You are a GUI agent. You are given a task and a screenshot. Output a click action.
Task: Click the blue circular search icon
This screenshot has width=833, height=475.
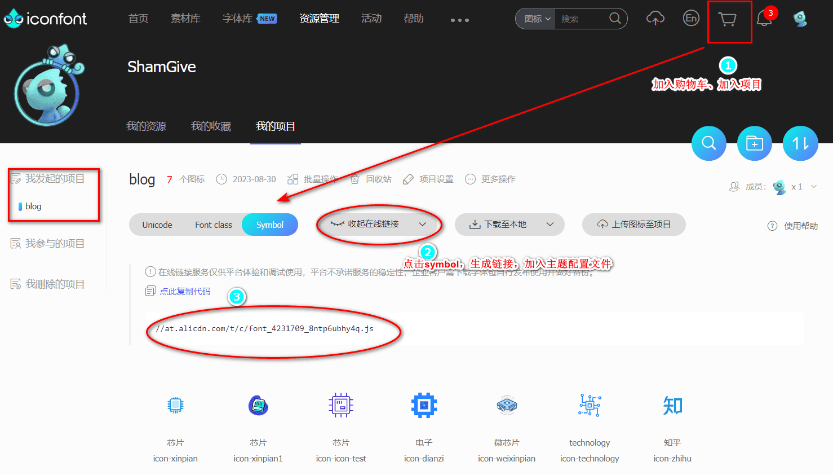708,143
